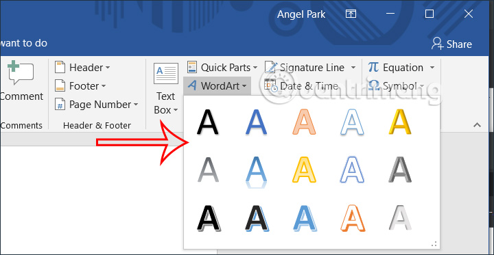Open the Page Number dropdown arrow

point(136,105)
